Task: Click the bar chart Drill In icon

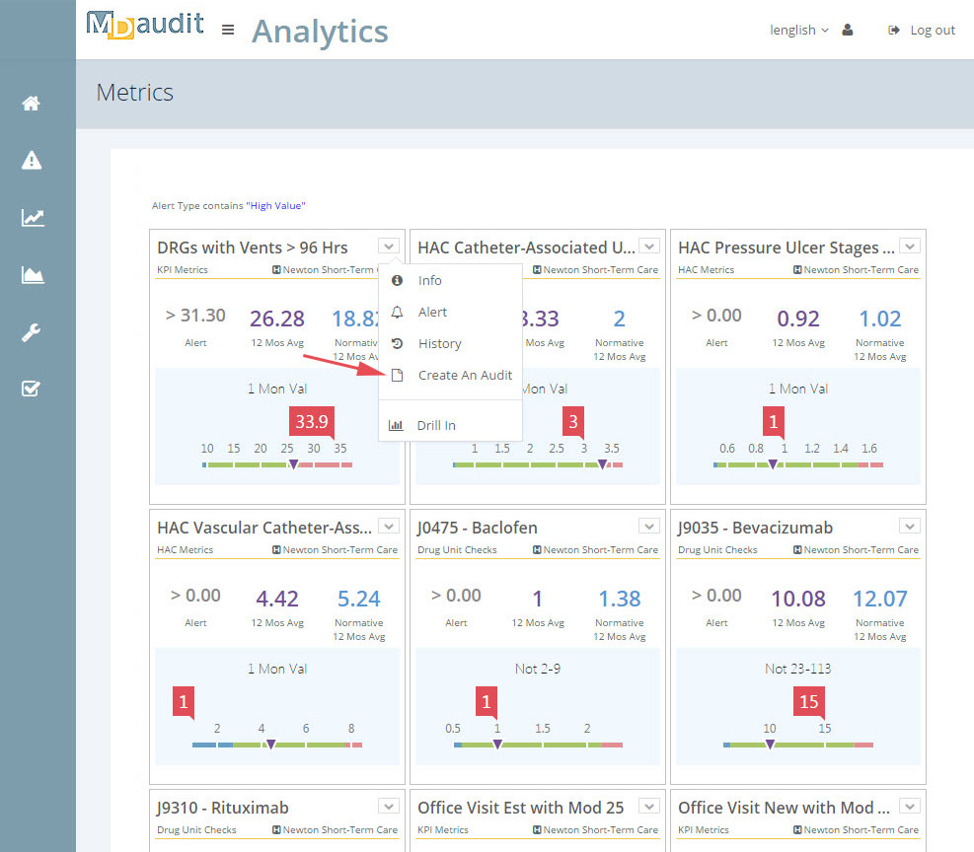Action: (396, 425)
